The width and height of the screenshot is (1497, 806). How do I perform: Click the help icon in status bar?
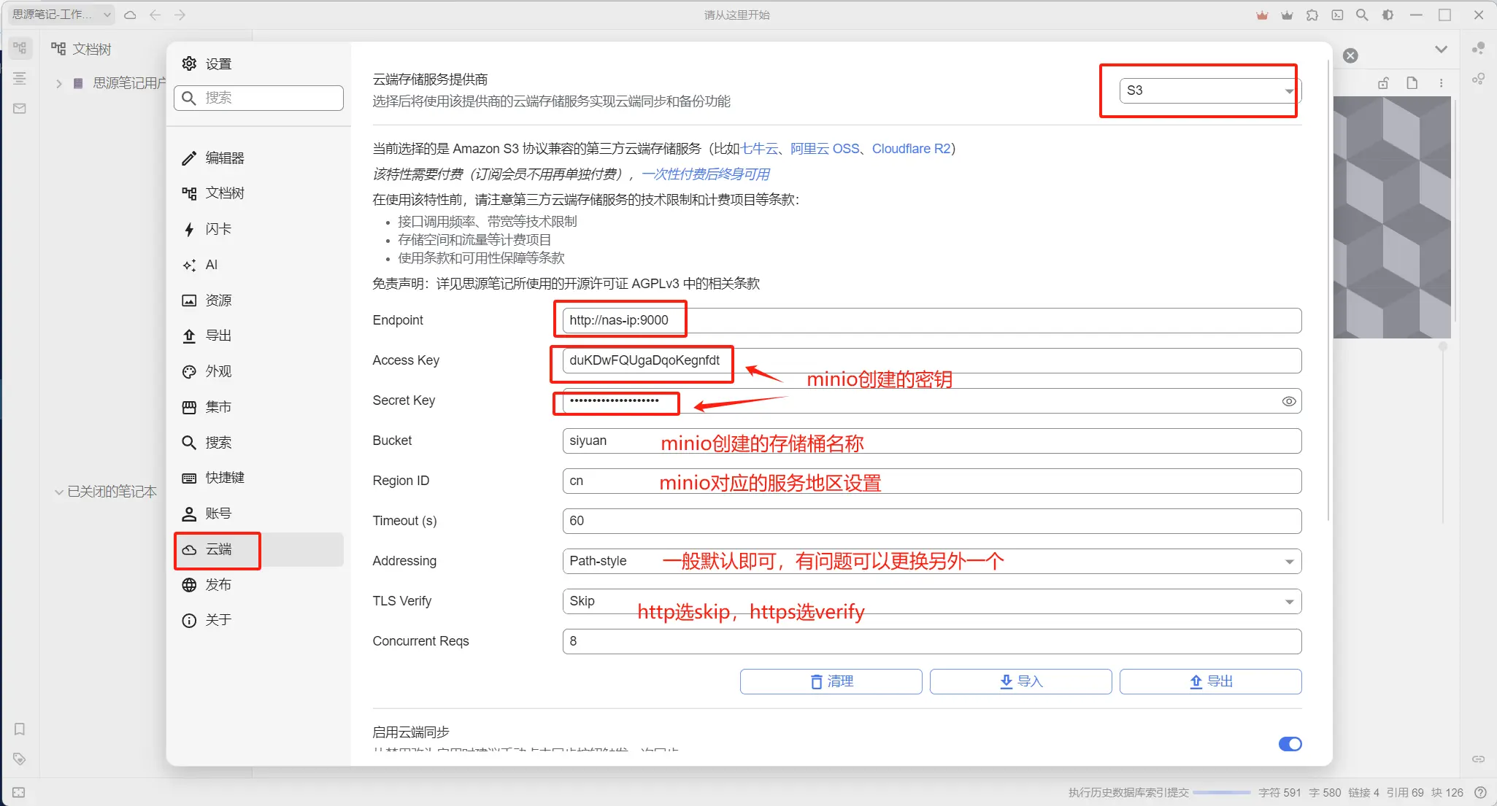tap(1480, 792)
